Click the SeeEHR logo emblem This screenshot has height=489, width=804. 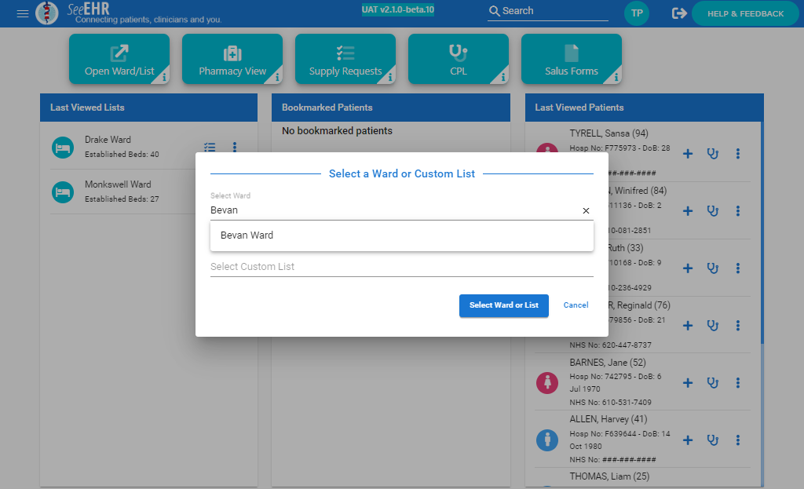click(46, 13)
